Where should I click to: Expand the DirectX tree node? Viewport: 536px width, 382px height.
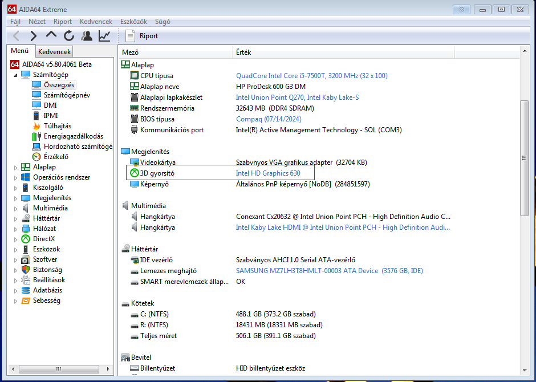pos(15,239)
